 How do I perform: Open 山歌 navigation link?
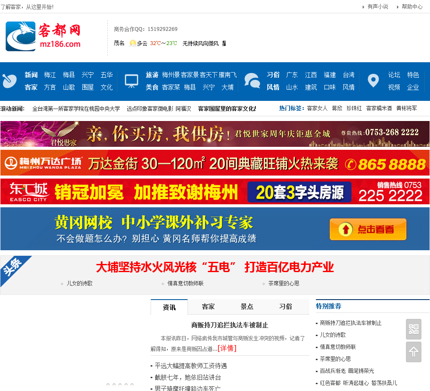pos(69,87)
